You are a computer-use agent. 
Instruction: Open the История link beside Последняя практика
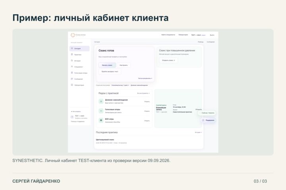pyautogui.click(x=198, y=132)
